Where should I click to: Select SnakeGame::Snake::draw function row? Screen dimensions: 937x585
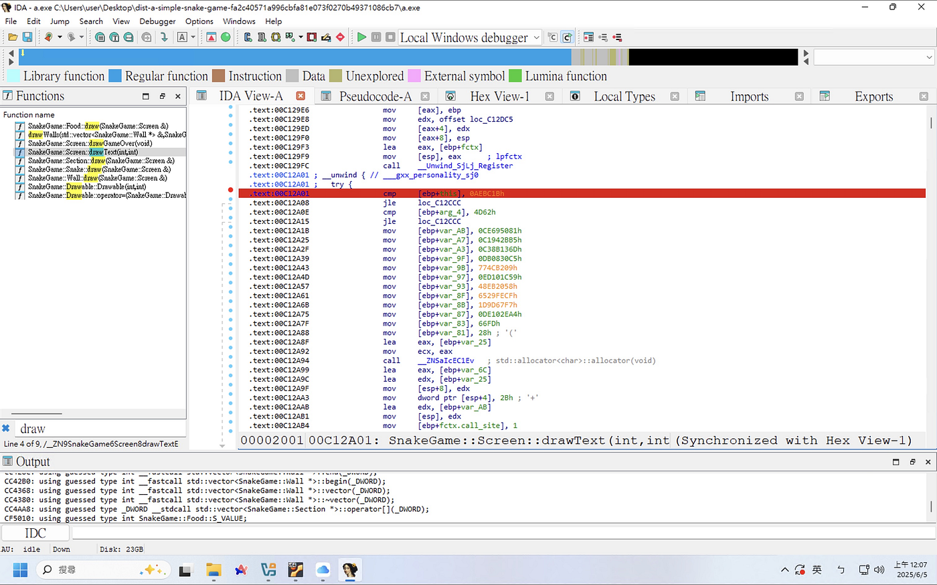pyautogui.click(x=99, y=169)
